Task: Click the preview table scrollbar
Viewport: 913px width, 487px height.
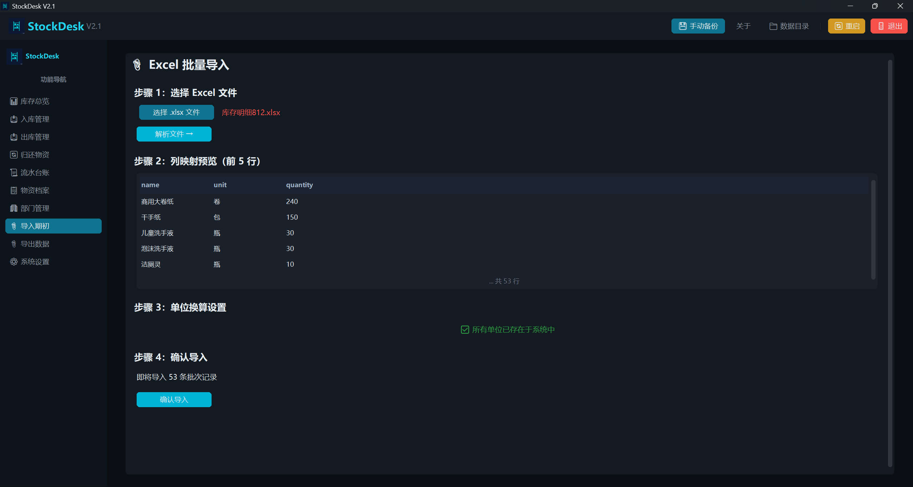Action: pos(873,230)
